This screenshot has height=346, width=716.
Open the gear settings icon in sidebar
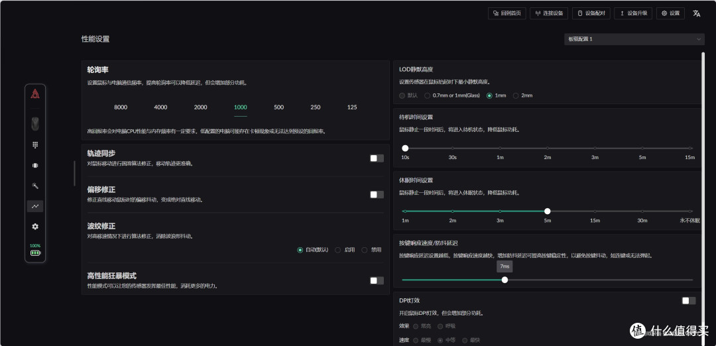[x=35, y=227]
